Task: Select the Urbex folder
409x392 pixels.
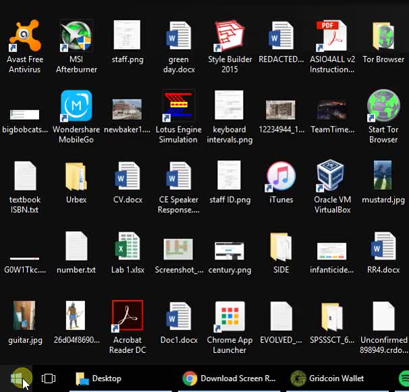Action: (x=76, y=176)
